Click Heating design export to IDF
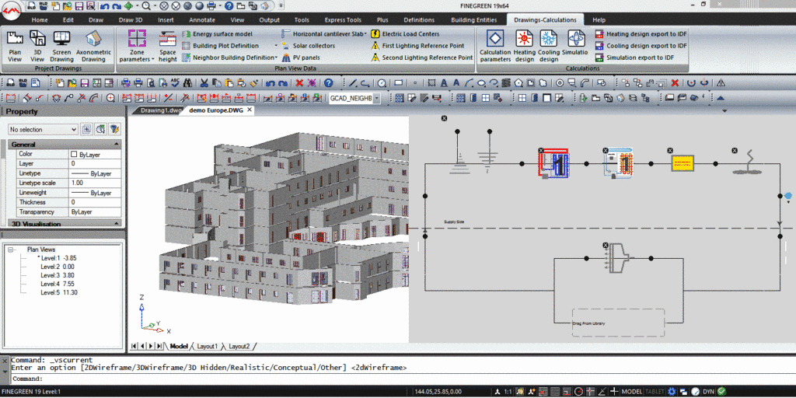This screenshot has width=796, height=398. click(641, 34)
